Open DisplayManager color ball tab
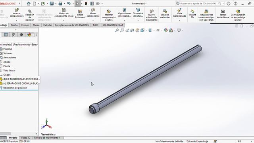The width and height of the screenshot is (254, 143). click(29, 35)
